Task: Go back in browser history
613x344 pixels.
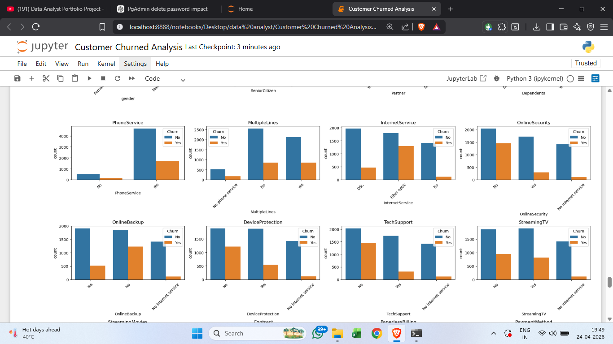Action: tap(9, 27)
